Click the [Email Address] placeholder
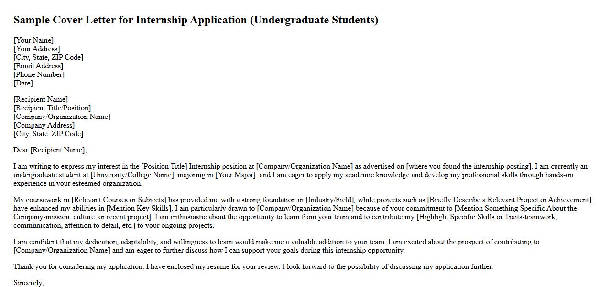The width and height of the screenshot is (611, 287). click(38, 66)
